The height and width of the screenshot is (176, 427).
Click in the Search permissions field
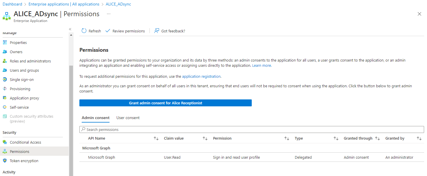click(x=251, y=129)
